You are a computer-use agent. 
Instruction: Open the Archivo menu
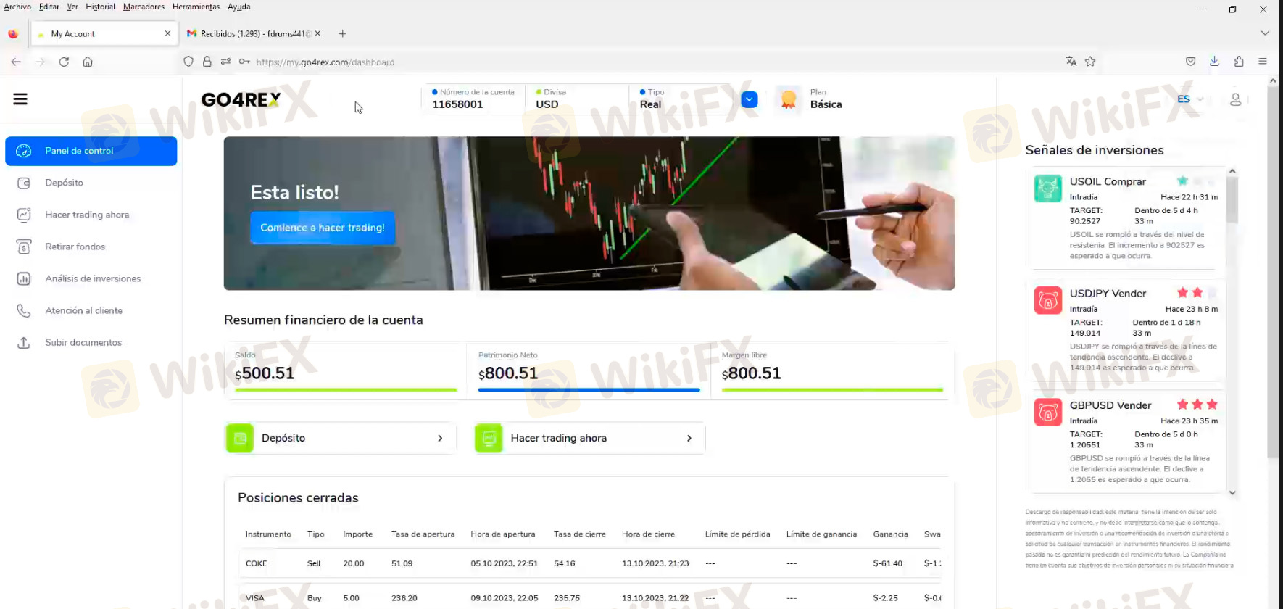(x=17, y=7)
